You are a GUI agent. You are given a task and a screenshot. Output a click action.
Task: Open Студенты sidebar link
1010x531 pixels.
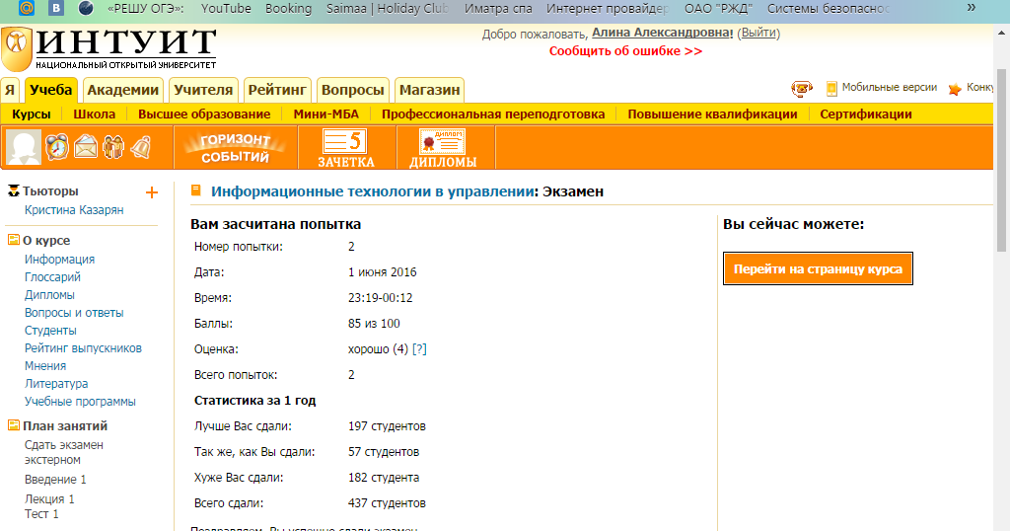click(x=51, y=330)
